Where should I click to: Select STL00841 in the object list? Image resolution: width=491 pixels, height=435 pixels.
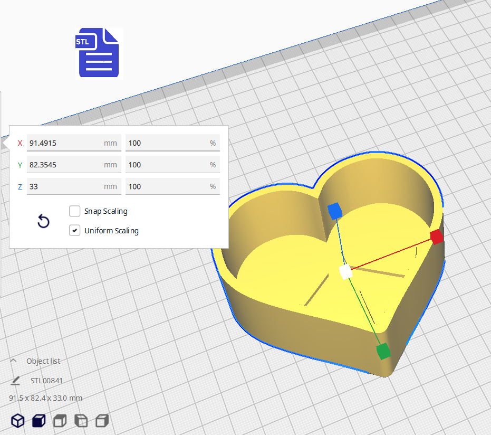tap(46, 380)
